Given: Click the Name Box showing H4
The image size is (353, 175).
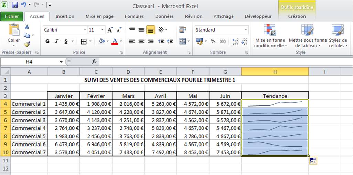Looking at the screenshot, I should [x=29, y=62].
